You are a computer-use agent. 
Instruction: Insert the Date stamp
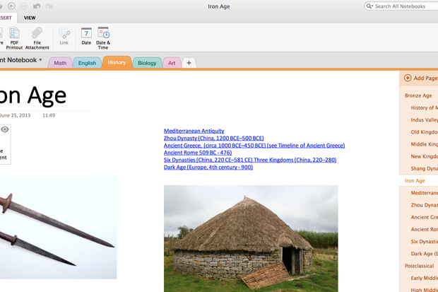pyautogui.click(x=86, y=36)
